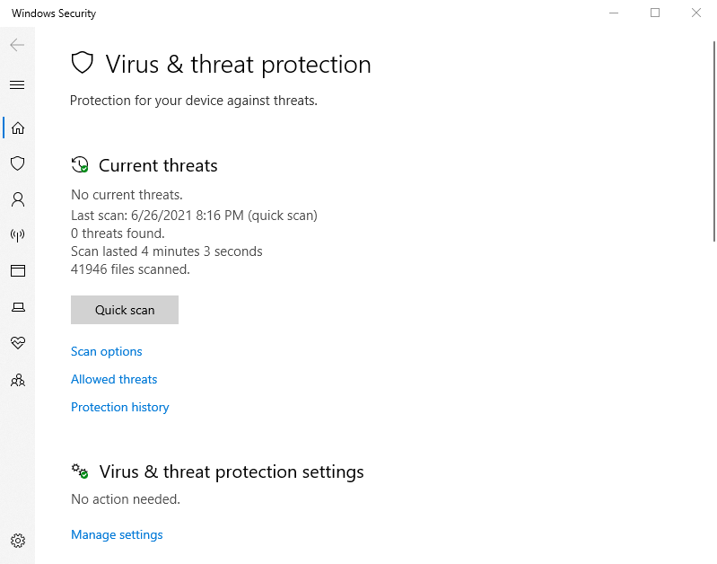
Task: Open Device security laptop icon
Action: [17, 307]
